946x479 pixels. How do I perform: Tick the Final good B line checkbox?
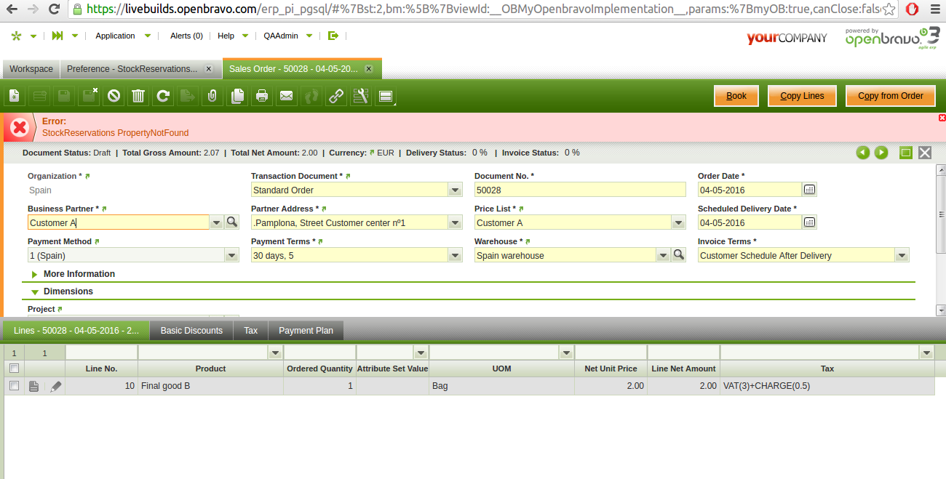point(14,386)
